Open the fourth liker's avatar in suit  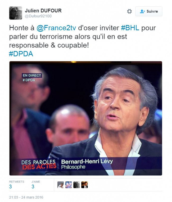[84, 185]
